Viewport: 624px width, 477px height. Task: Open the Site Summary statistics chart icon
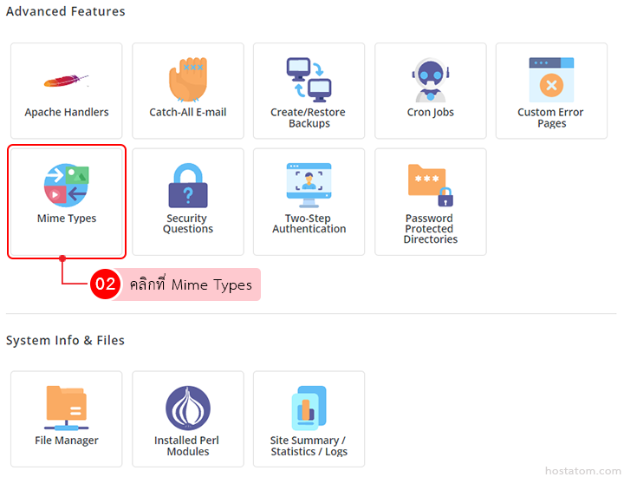(309, 408)
